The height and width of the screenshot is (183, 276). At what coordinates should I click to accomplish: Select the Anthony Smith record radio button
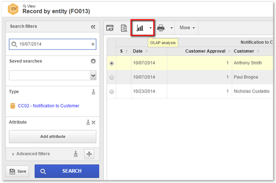click(x=112, y=63)
